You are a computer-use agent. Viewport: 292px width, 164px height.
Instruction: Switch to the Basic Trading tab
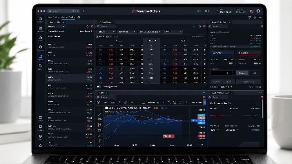tap(53, 17)
